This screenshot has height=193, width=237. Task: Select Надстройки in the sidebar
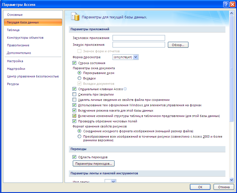(x=16, y=69)
